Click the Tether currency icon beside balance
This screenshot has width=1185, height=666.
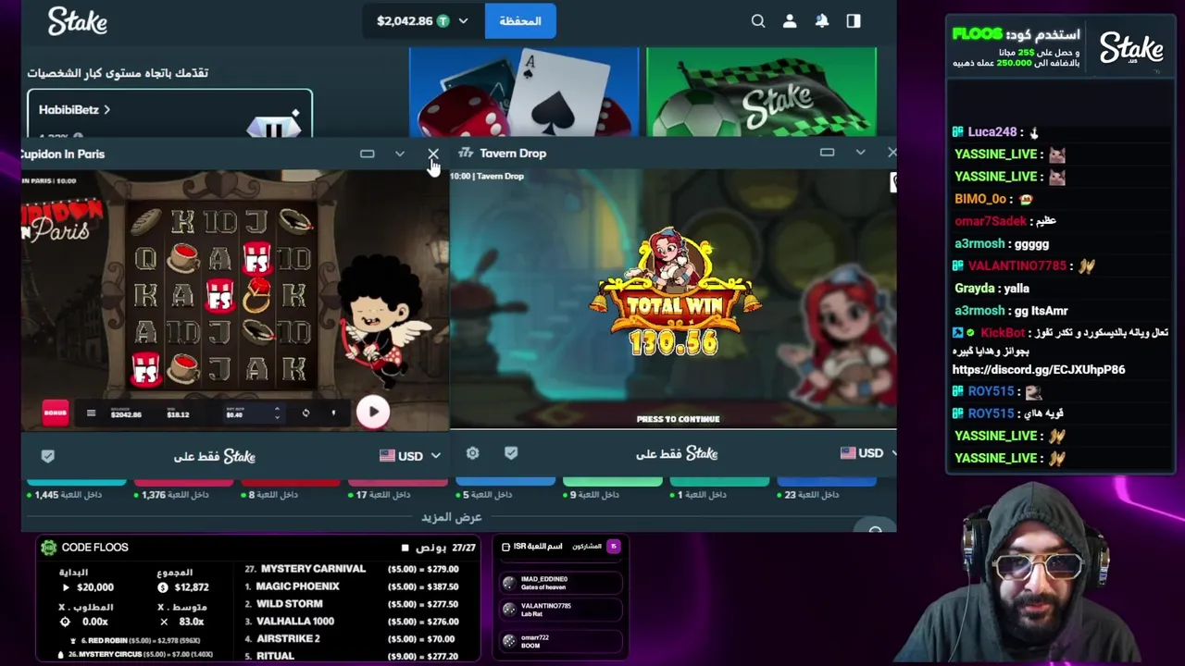(443, 20)
